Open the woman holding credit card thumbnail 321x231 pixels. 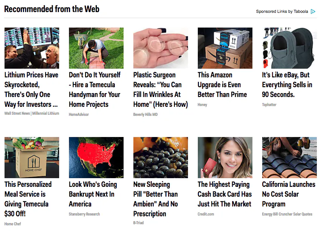pyautogui.click(x=225, y=157)
